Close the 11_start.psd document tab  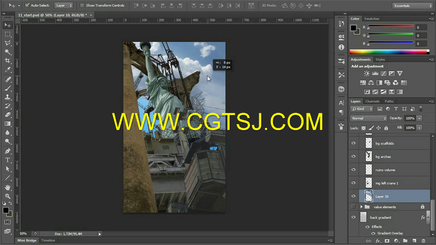pos(91,15)
